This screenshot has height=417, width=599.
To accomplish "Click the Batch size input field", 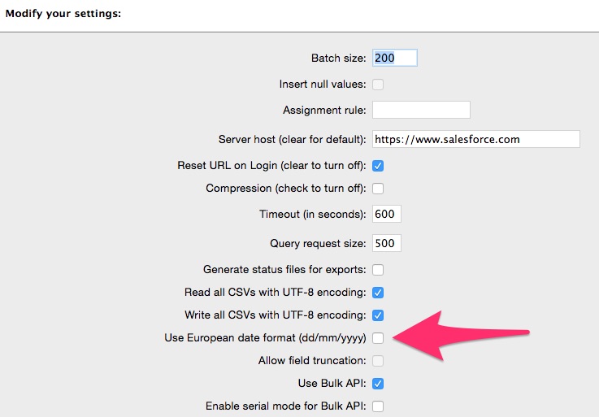I will [395, 58].
